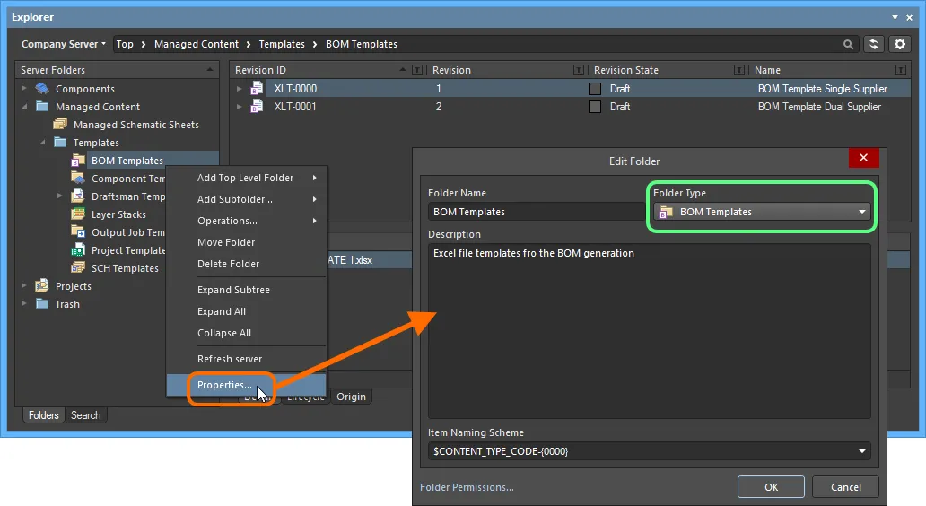Click the Folder Name input field
The width and height of the screenshot is (926, 506).
click(x=537, y=212)
